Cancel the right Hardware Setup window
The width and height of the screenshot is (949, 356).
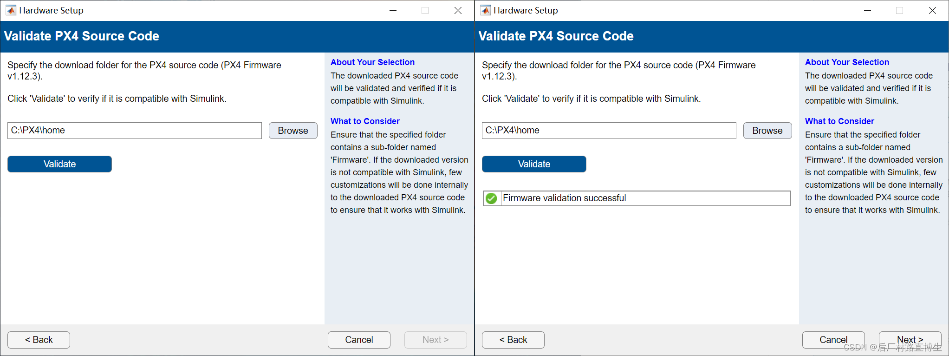point(833,340)
